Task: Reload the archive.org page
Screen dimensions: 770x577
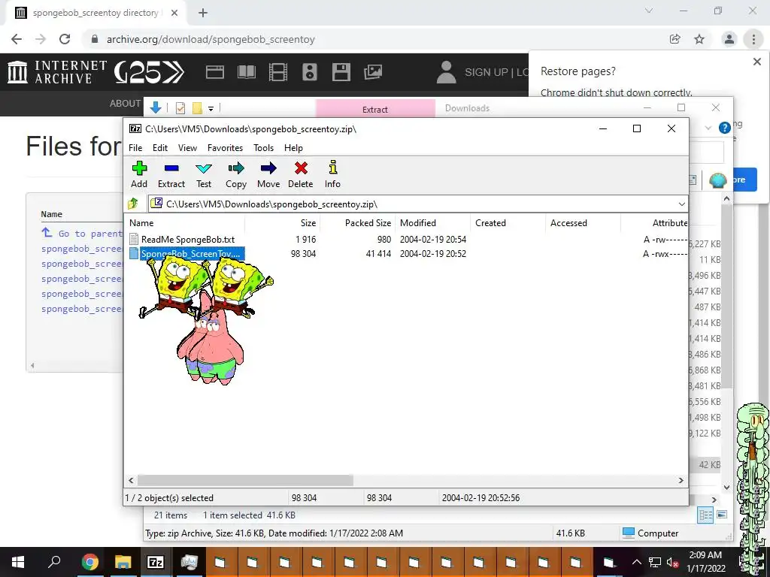Action: [65, 39]
